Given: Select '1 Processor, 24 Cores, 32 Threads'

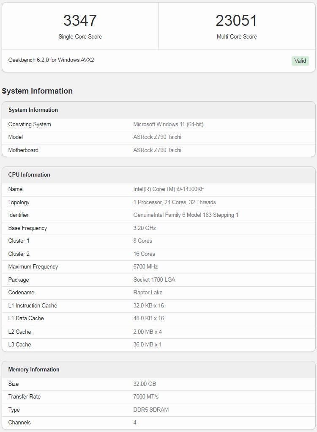Looking at the screenshot, I should pyautogui.click(x=175, y=202).
